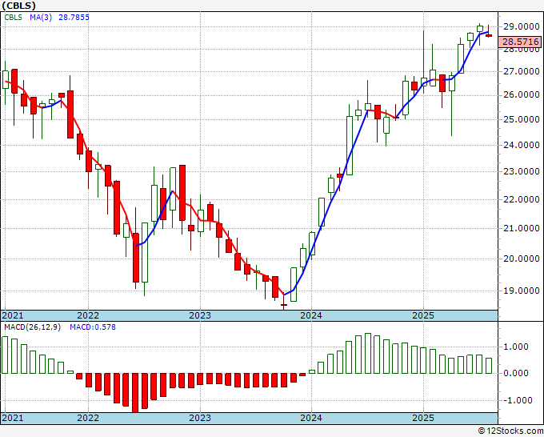This screenshot has width=544, height=437.
Task: Click the MA value 28.7855
Action: [74, 18]
